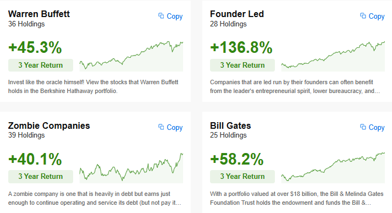Image resolution: width=392 pixels, height=213 pixels.
Task: Open the Zombie Companies portfolio title
Action: [x=49, y=125]
